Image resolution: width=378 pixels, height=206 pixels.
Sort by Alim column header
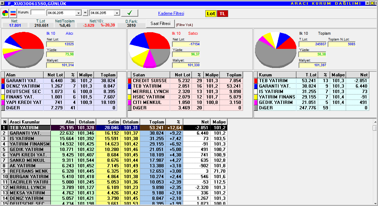(63, 122)
